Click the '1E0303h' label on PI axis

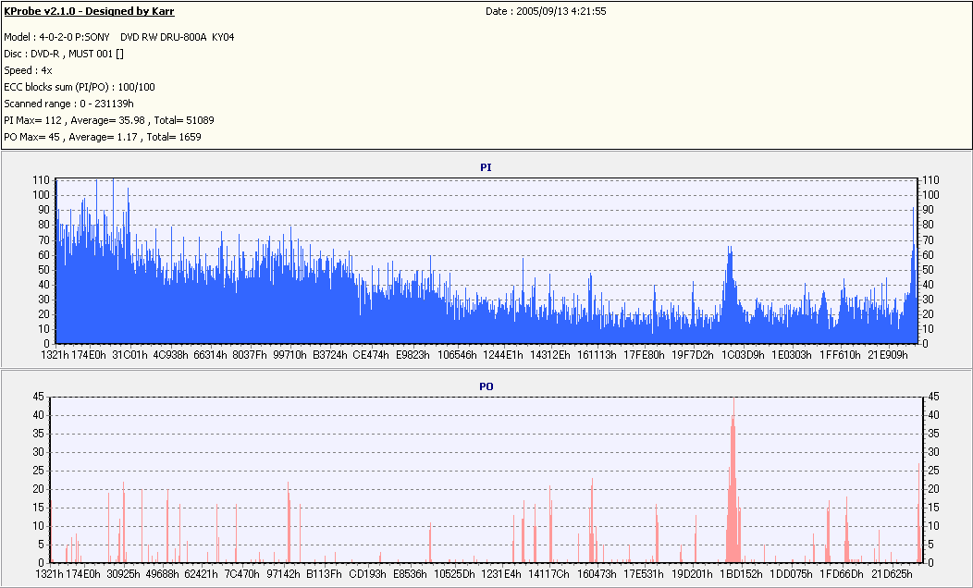pos(791,355)
